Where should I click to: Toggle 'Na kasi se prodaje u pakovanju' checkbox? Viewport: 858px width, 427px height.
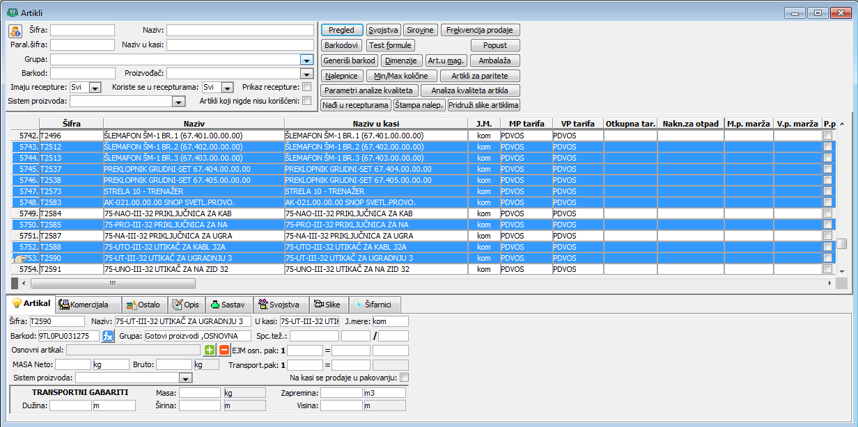coord(404,378)
